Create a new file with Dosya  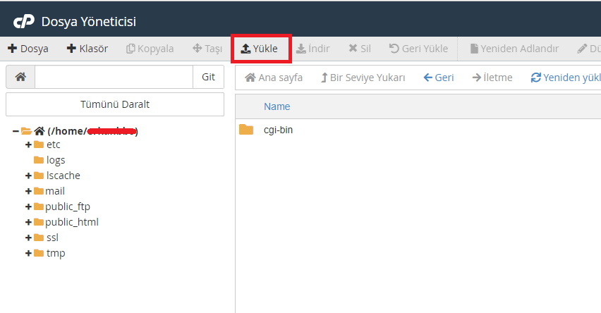[28, 49]
